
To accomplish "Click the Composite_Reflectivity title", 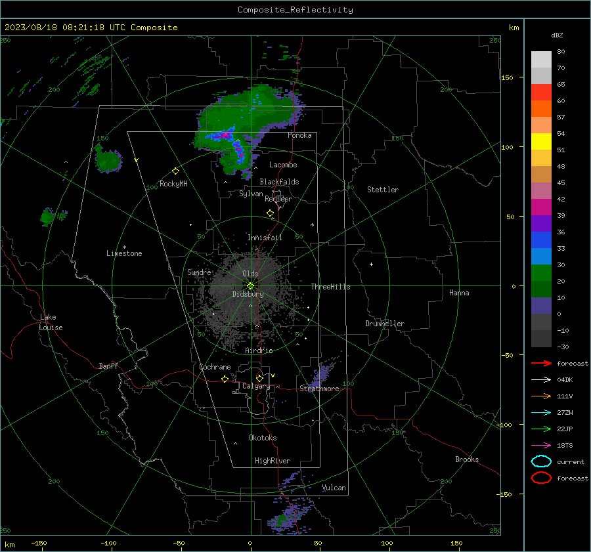I will (295, 10).
